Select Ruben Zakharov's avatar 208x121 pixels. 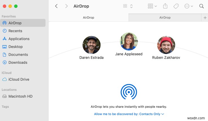166,45
